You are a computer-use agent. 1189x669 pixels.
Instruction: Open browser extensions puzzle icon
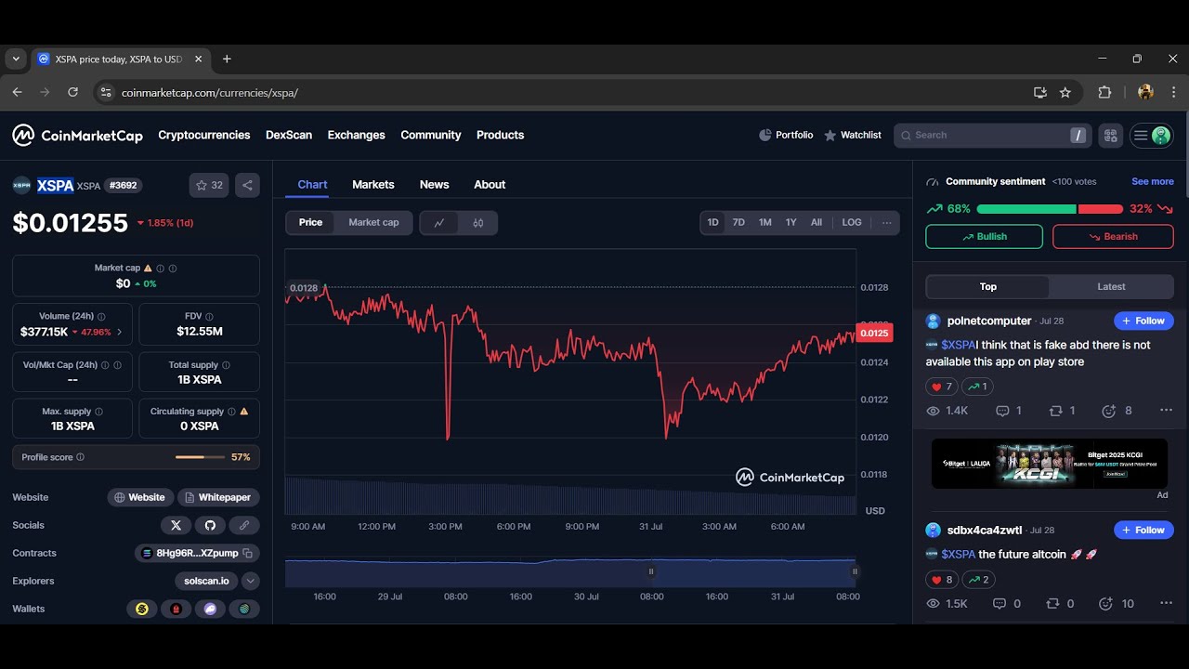(1104, 92)
